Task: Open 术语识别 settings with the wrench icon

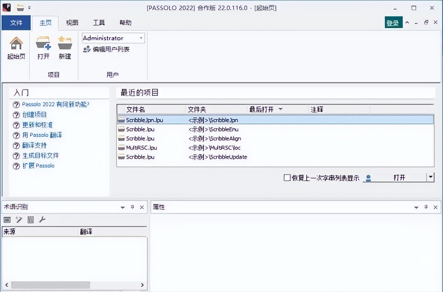Action: [x=42, y=220]
